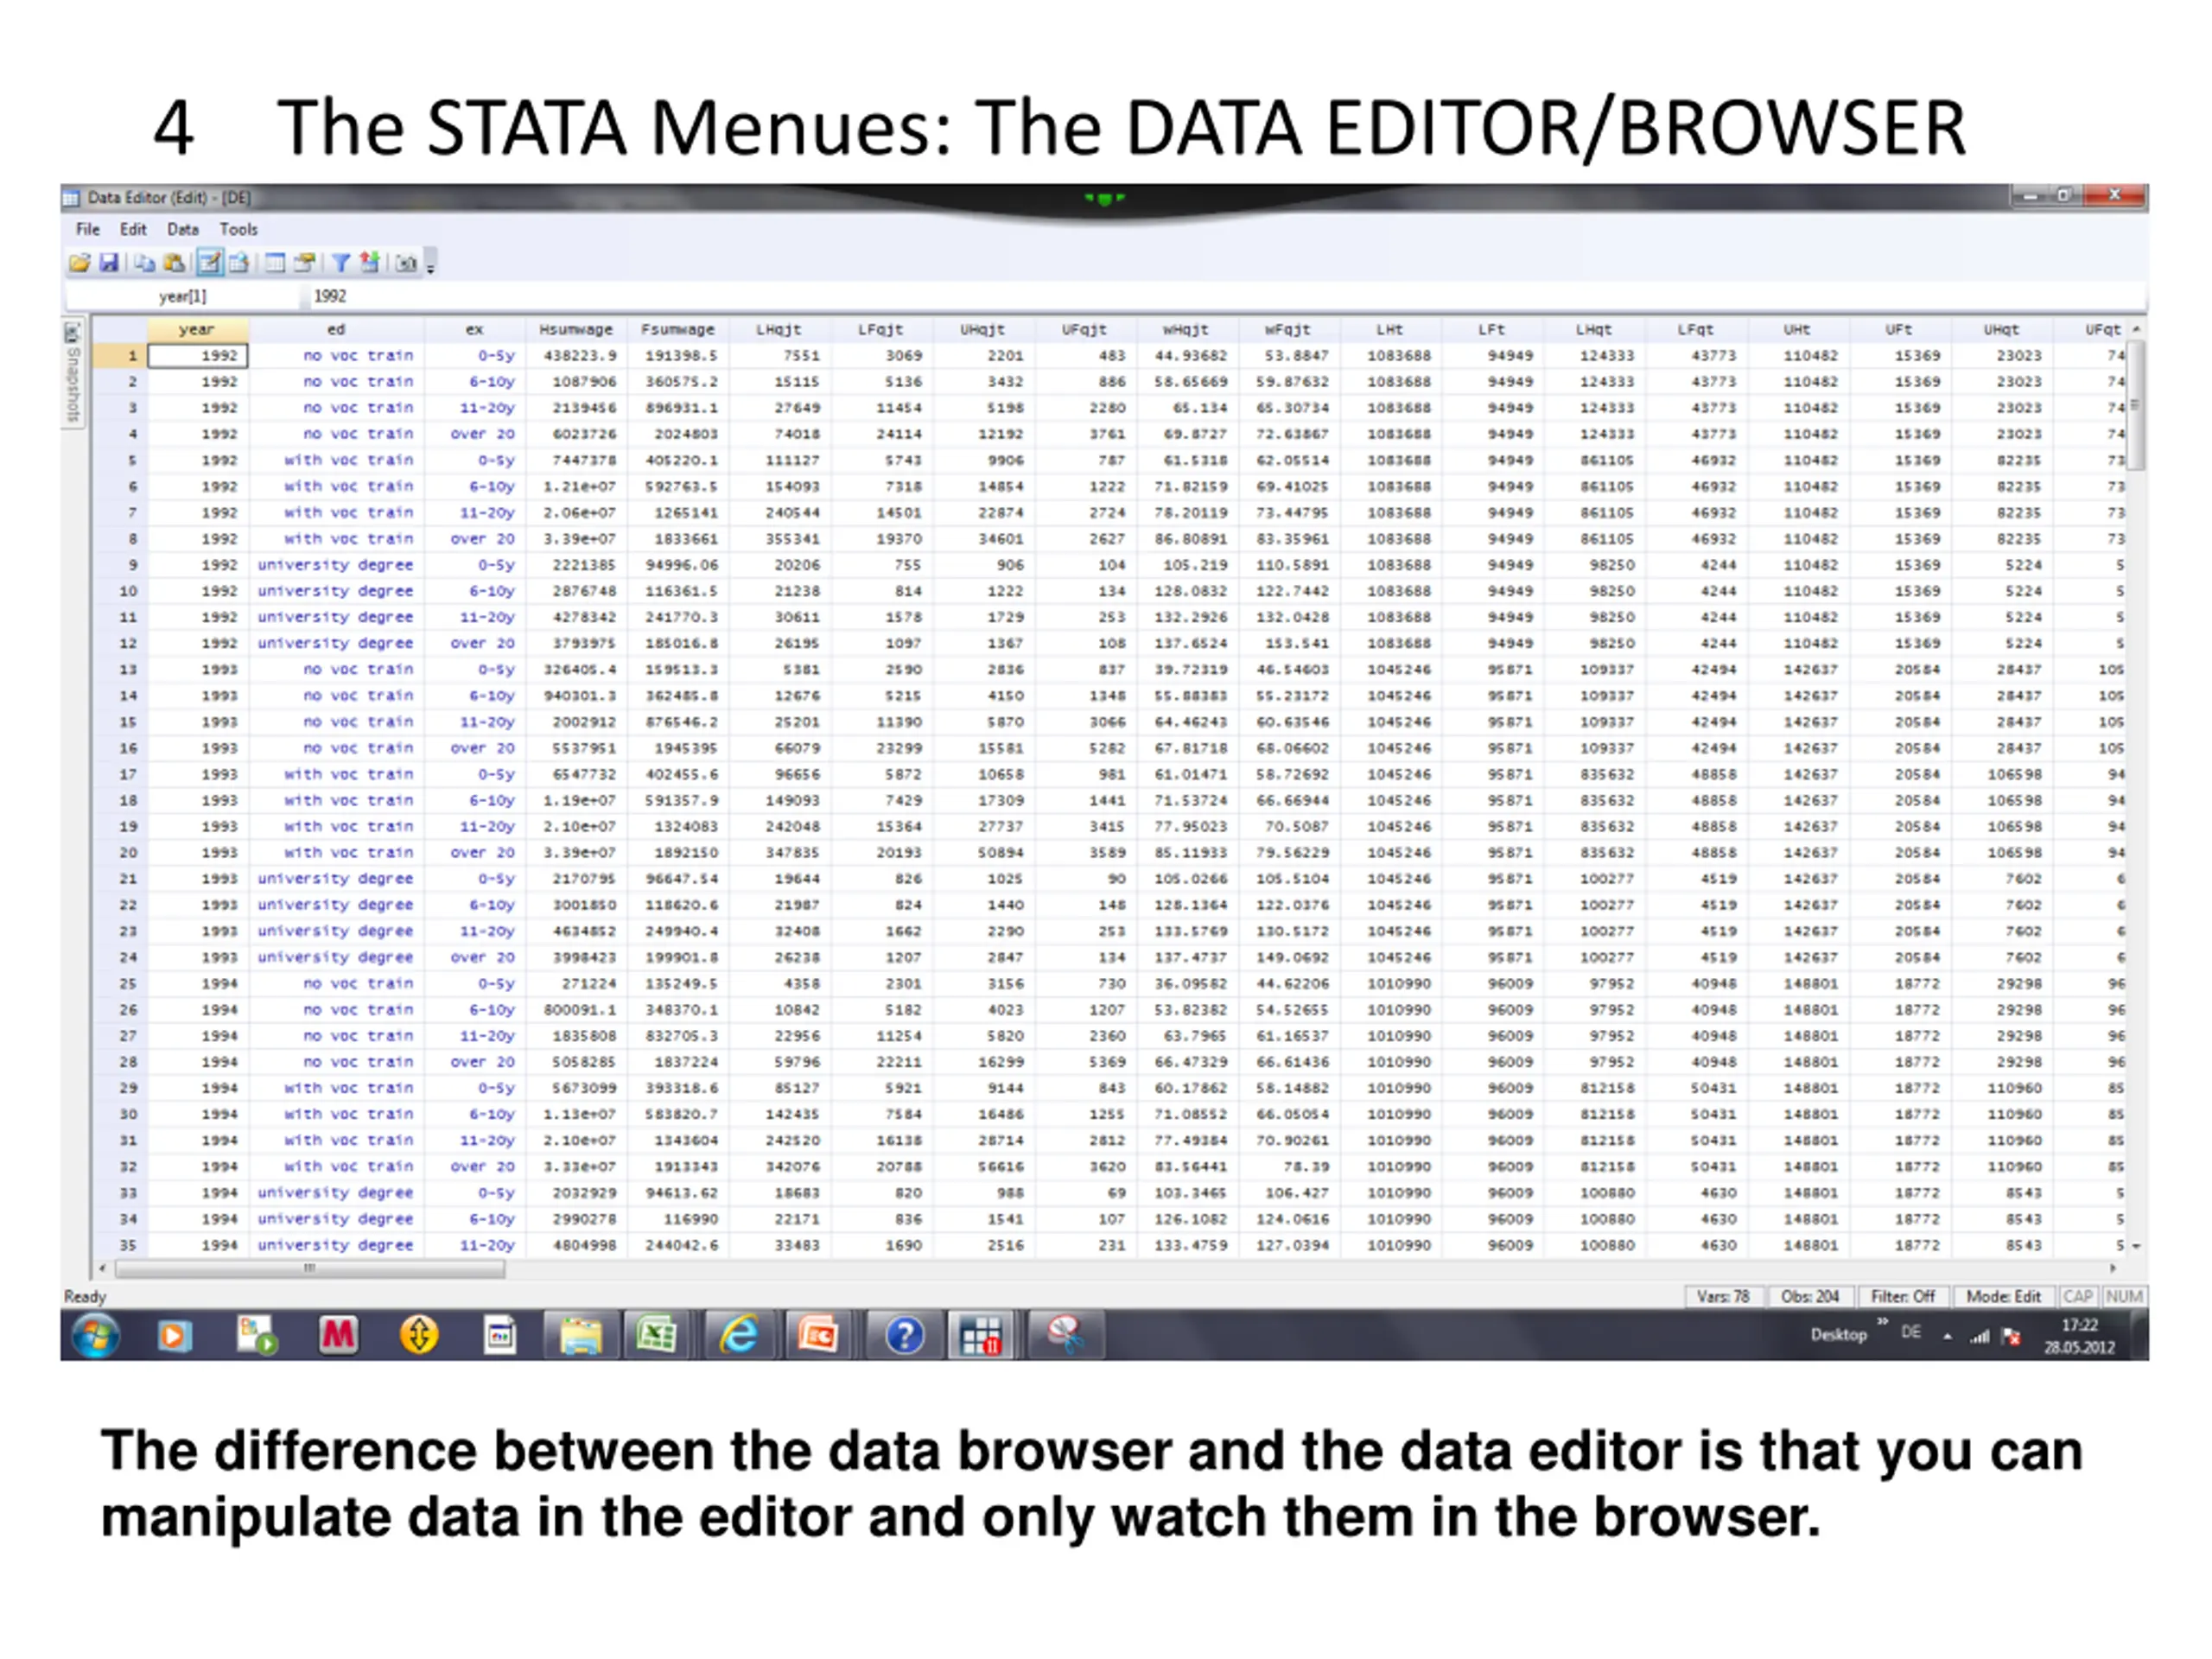Open the red M application taskbar icon
2212x1659 pixels.
pyautogui.click(x=338, y=1335)
